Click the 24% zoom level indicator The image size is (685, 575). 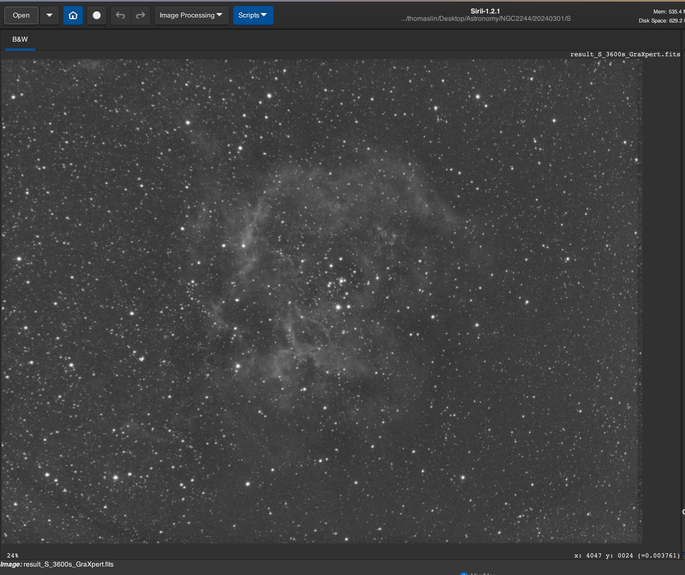(13, 555)
